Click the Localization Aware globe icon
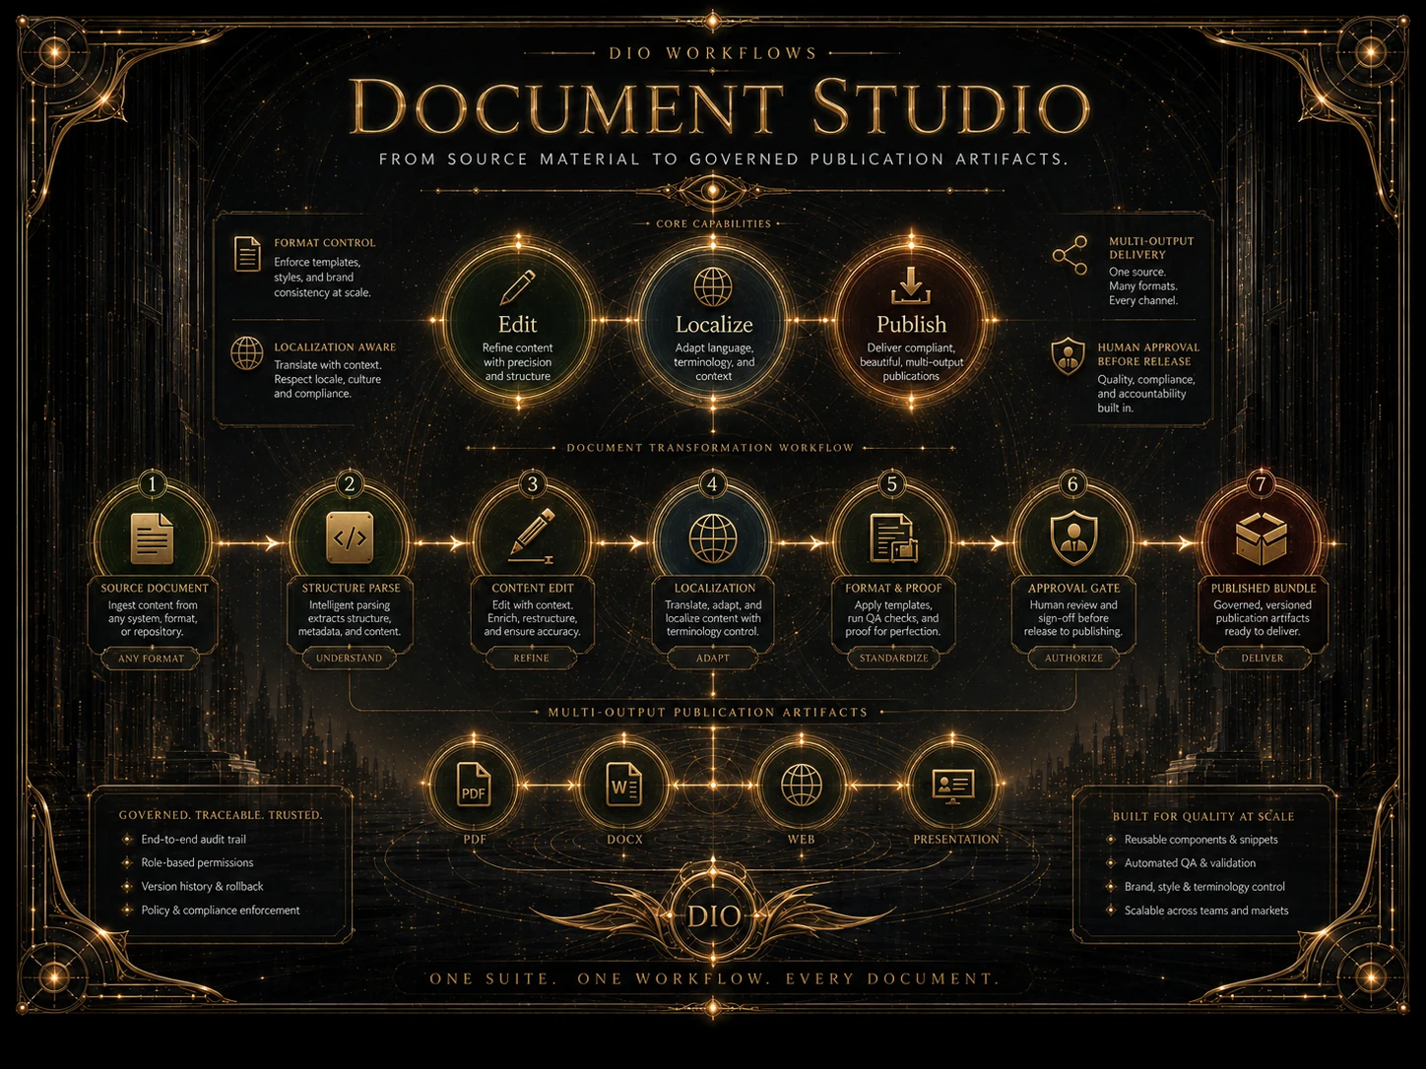The image size is (1426, 1069). point(247,352)
